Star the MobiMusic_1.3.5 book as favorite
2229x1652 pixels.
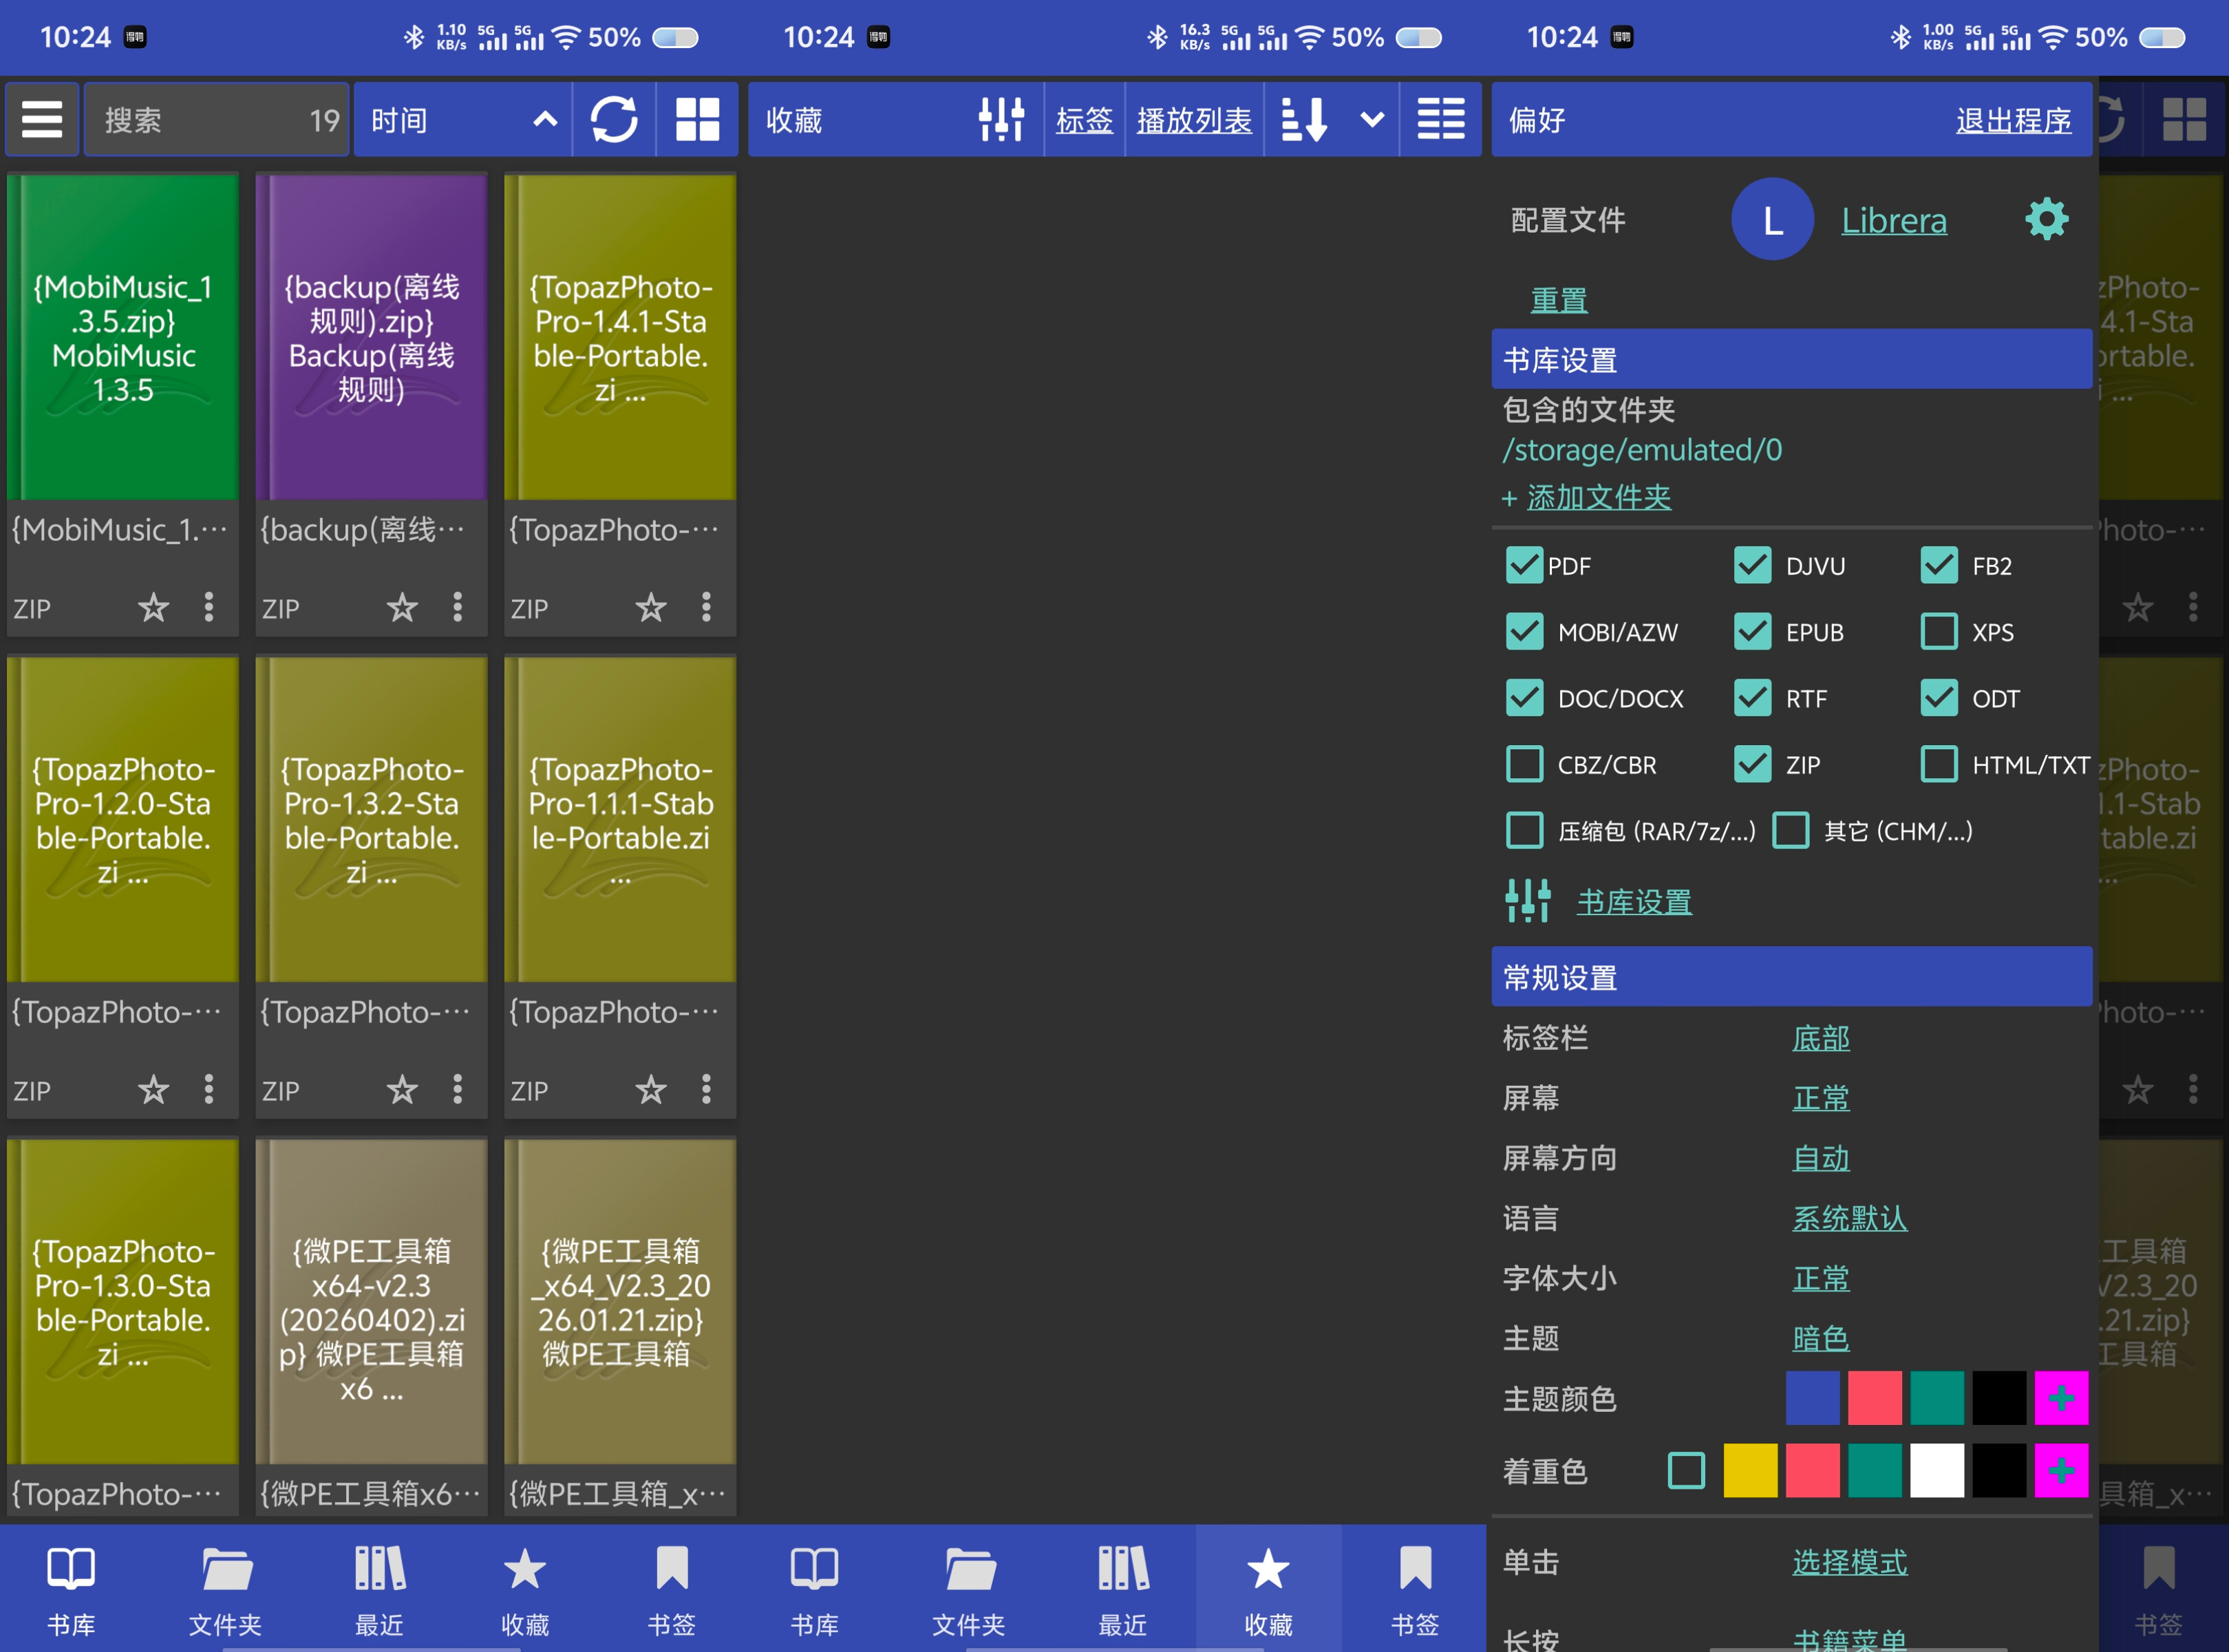point(153,607)
